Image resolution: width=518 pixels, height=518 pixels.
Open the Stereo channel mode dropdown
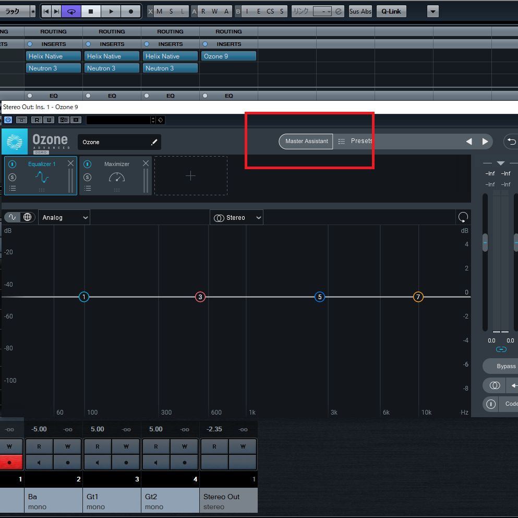236,217
